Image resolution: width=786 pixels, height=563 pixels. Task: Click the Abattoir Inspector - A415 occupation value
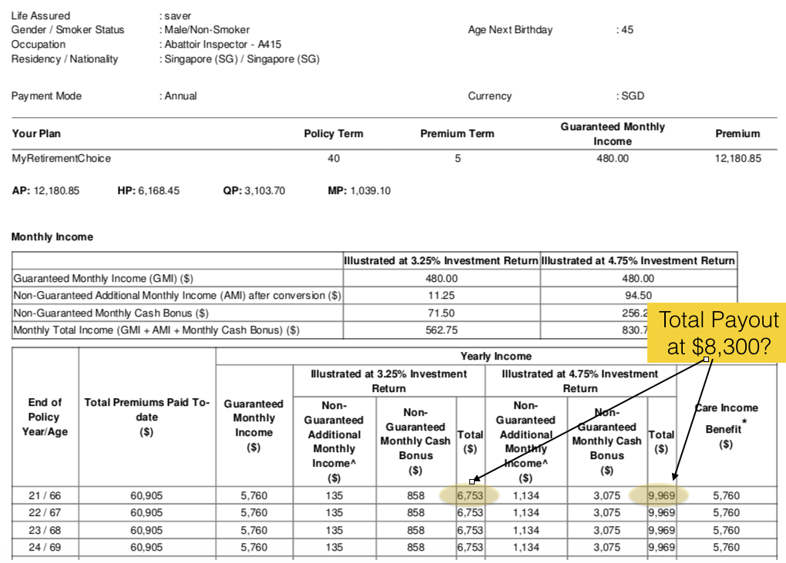click(223, 45)
